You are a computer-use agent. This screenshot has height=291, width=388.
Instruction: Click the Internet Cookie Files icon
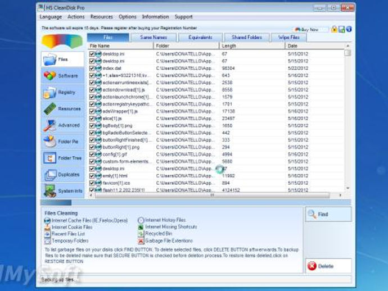tap(47, 227)
